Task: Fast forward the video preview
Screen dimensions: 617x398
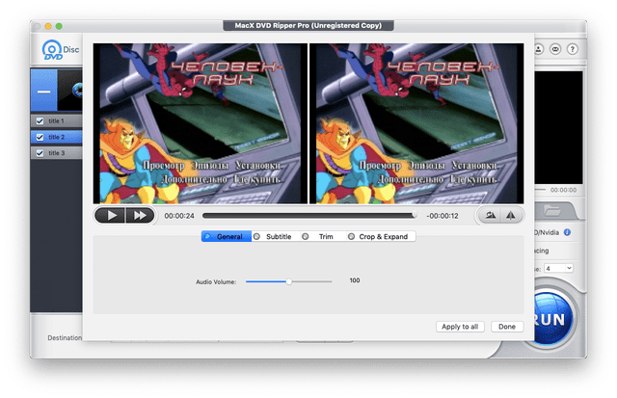Action: (x=140, y=216)
